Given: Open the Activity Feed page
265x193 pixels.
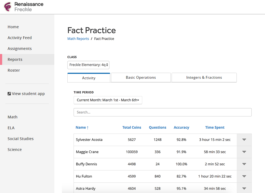Looking at the screenshot, I should click(20, 37).
